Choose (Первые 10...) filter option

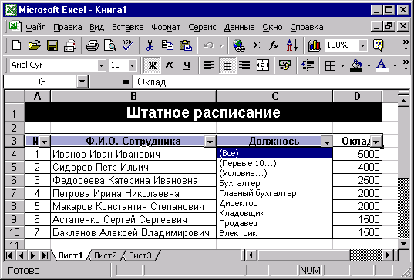point(274,163)
